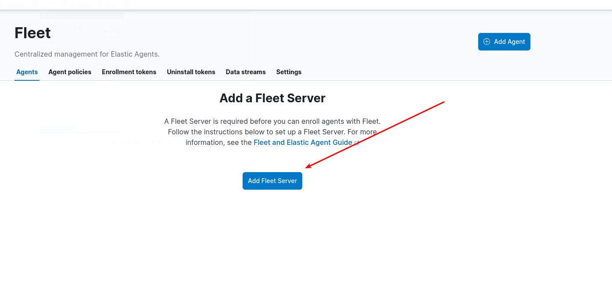The image size is (612, 299).
Task: Click the text "information, see the"
Action: [218, 142]
